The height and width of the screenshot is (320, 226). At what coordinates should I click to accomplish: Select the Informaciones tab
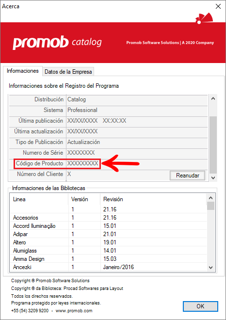point(23,71)
